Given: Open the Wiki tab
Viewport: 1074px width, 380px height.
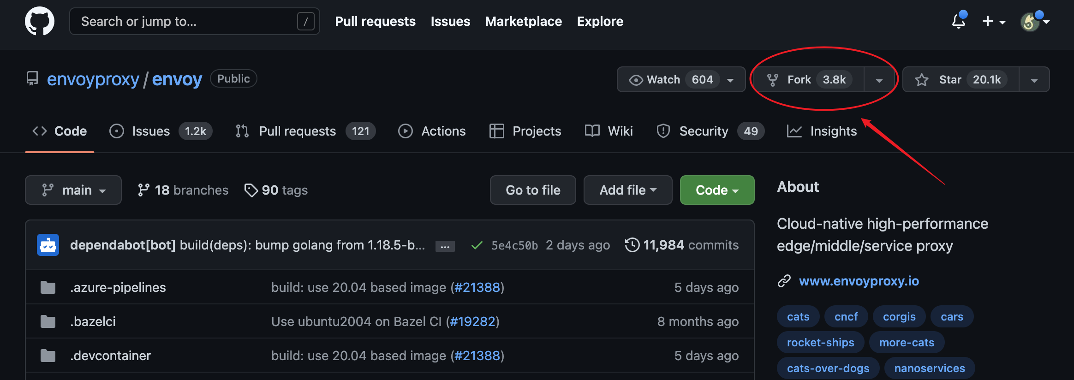Looking at the screenshot, I should 609,131.
